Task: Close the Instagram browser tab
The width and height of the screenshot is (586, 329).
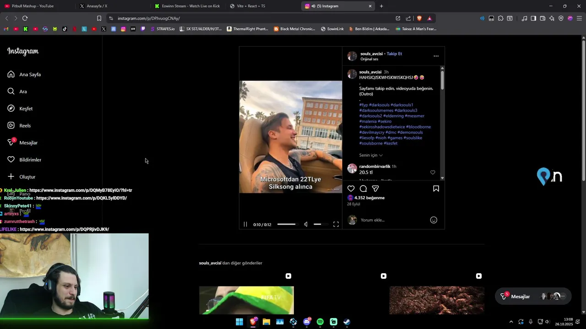Action: click(370, 6)
